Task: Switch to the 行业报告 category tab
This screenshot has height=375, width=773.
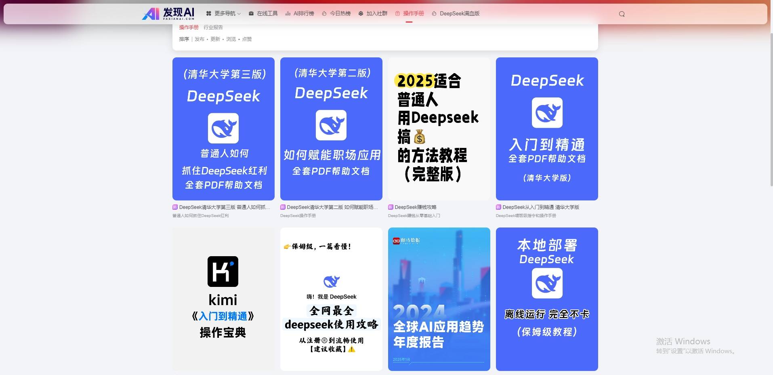Action: [x=213, y=27]
